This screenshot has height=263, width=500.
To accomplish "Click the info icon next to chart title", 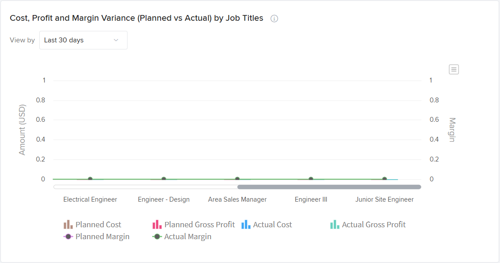I will 274,19.
